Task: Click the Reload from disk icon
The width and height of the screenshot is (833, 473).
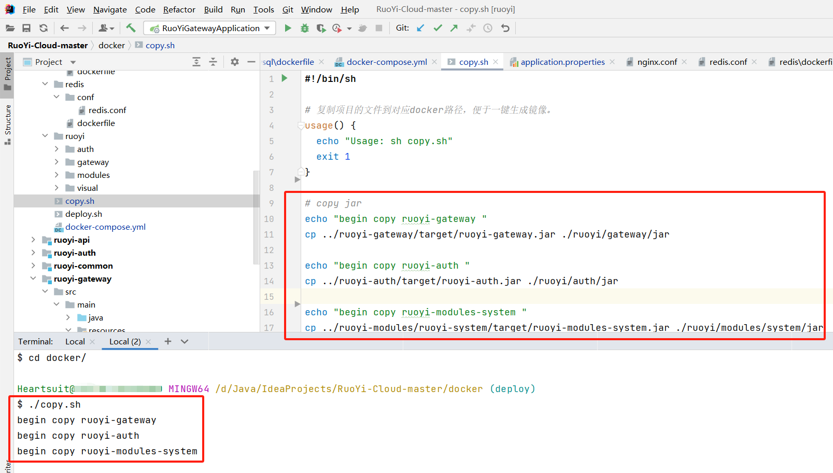Action: click(x=44, y=28)
